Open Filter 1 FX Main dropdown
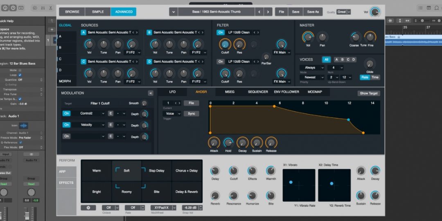The image size is (442, 221). pyautogui.click(x=282, y=52)
